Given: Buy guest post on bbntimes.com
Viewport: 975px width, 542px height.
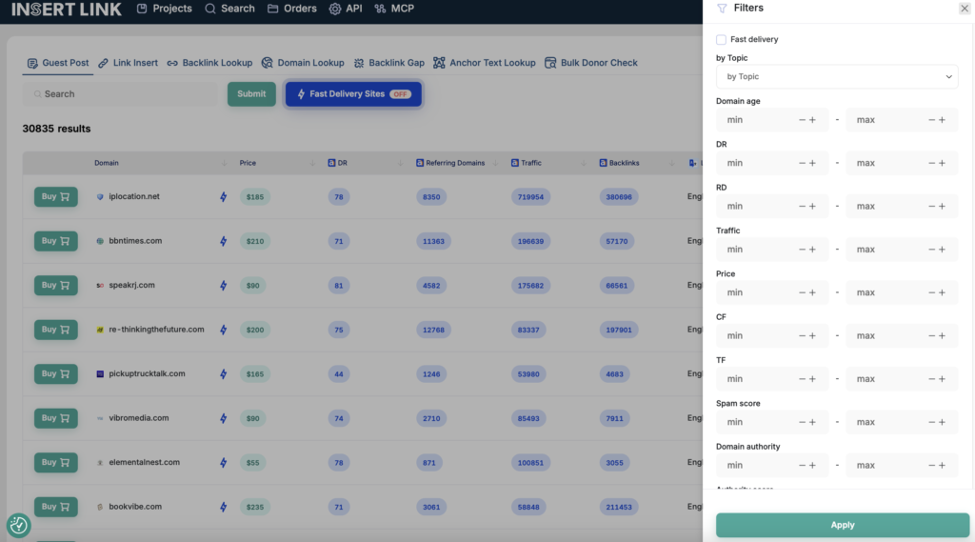Looking at the screenshot, I should (x=56, y=241).
